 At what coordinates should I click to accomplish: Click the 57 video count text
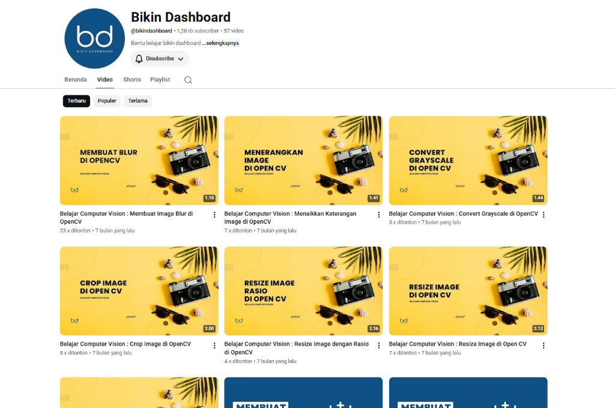[x=234, y=31]
